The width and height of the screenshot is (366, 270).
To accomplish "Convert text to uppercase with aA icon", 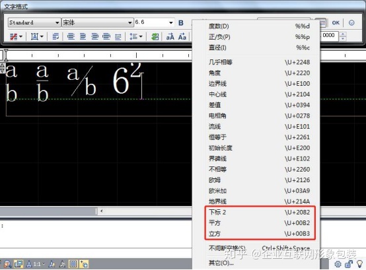I will click(x=170, y=36).
